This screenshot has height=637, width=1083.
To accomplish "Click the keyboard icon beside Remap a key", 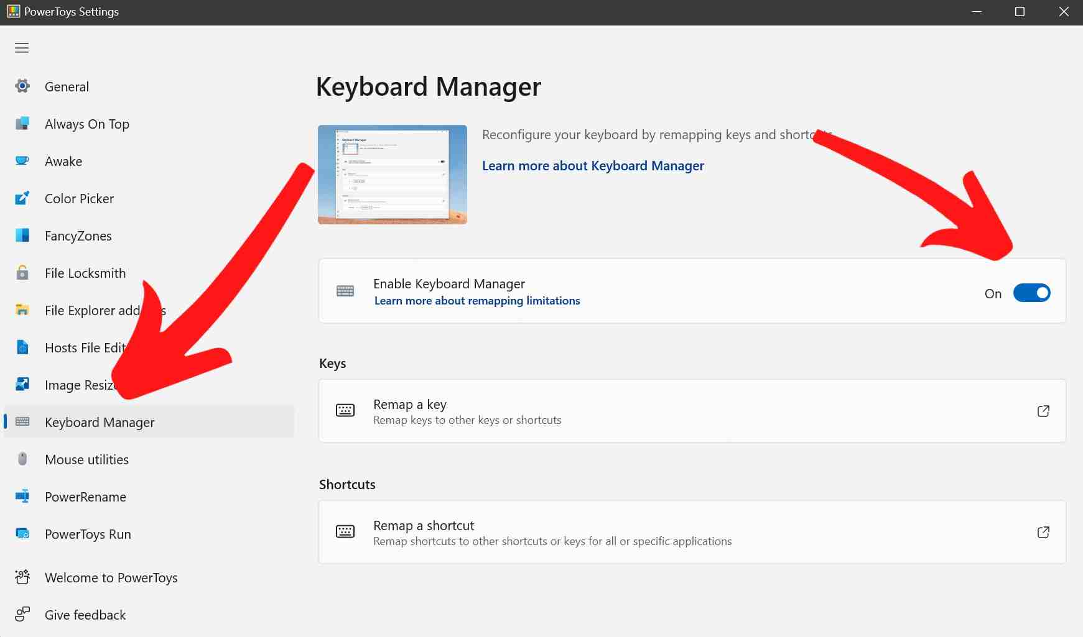I will tap(345, 410).
